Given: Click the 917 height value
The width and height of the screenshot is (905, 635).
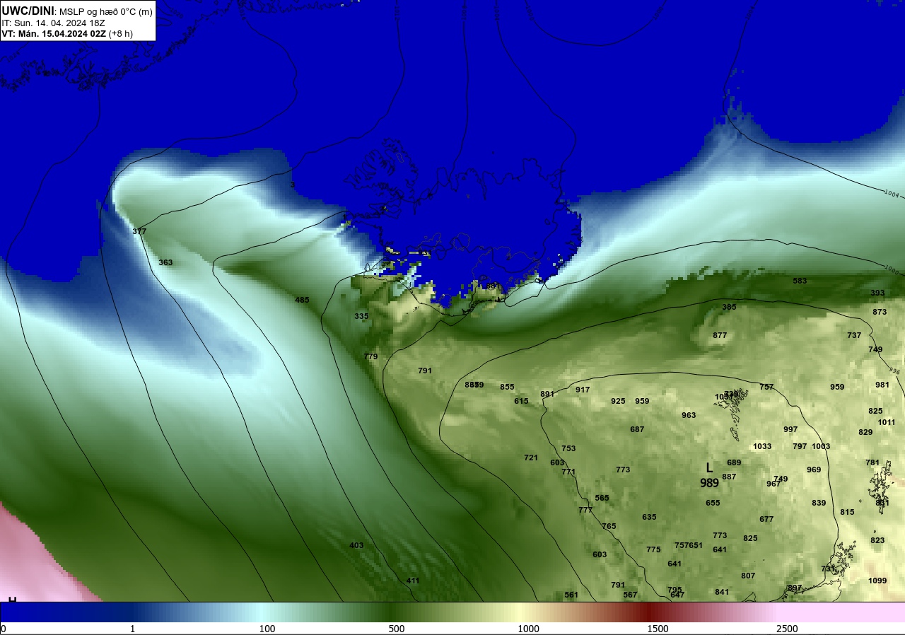Looking at the screenshot, I should coord(583,390).
